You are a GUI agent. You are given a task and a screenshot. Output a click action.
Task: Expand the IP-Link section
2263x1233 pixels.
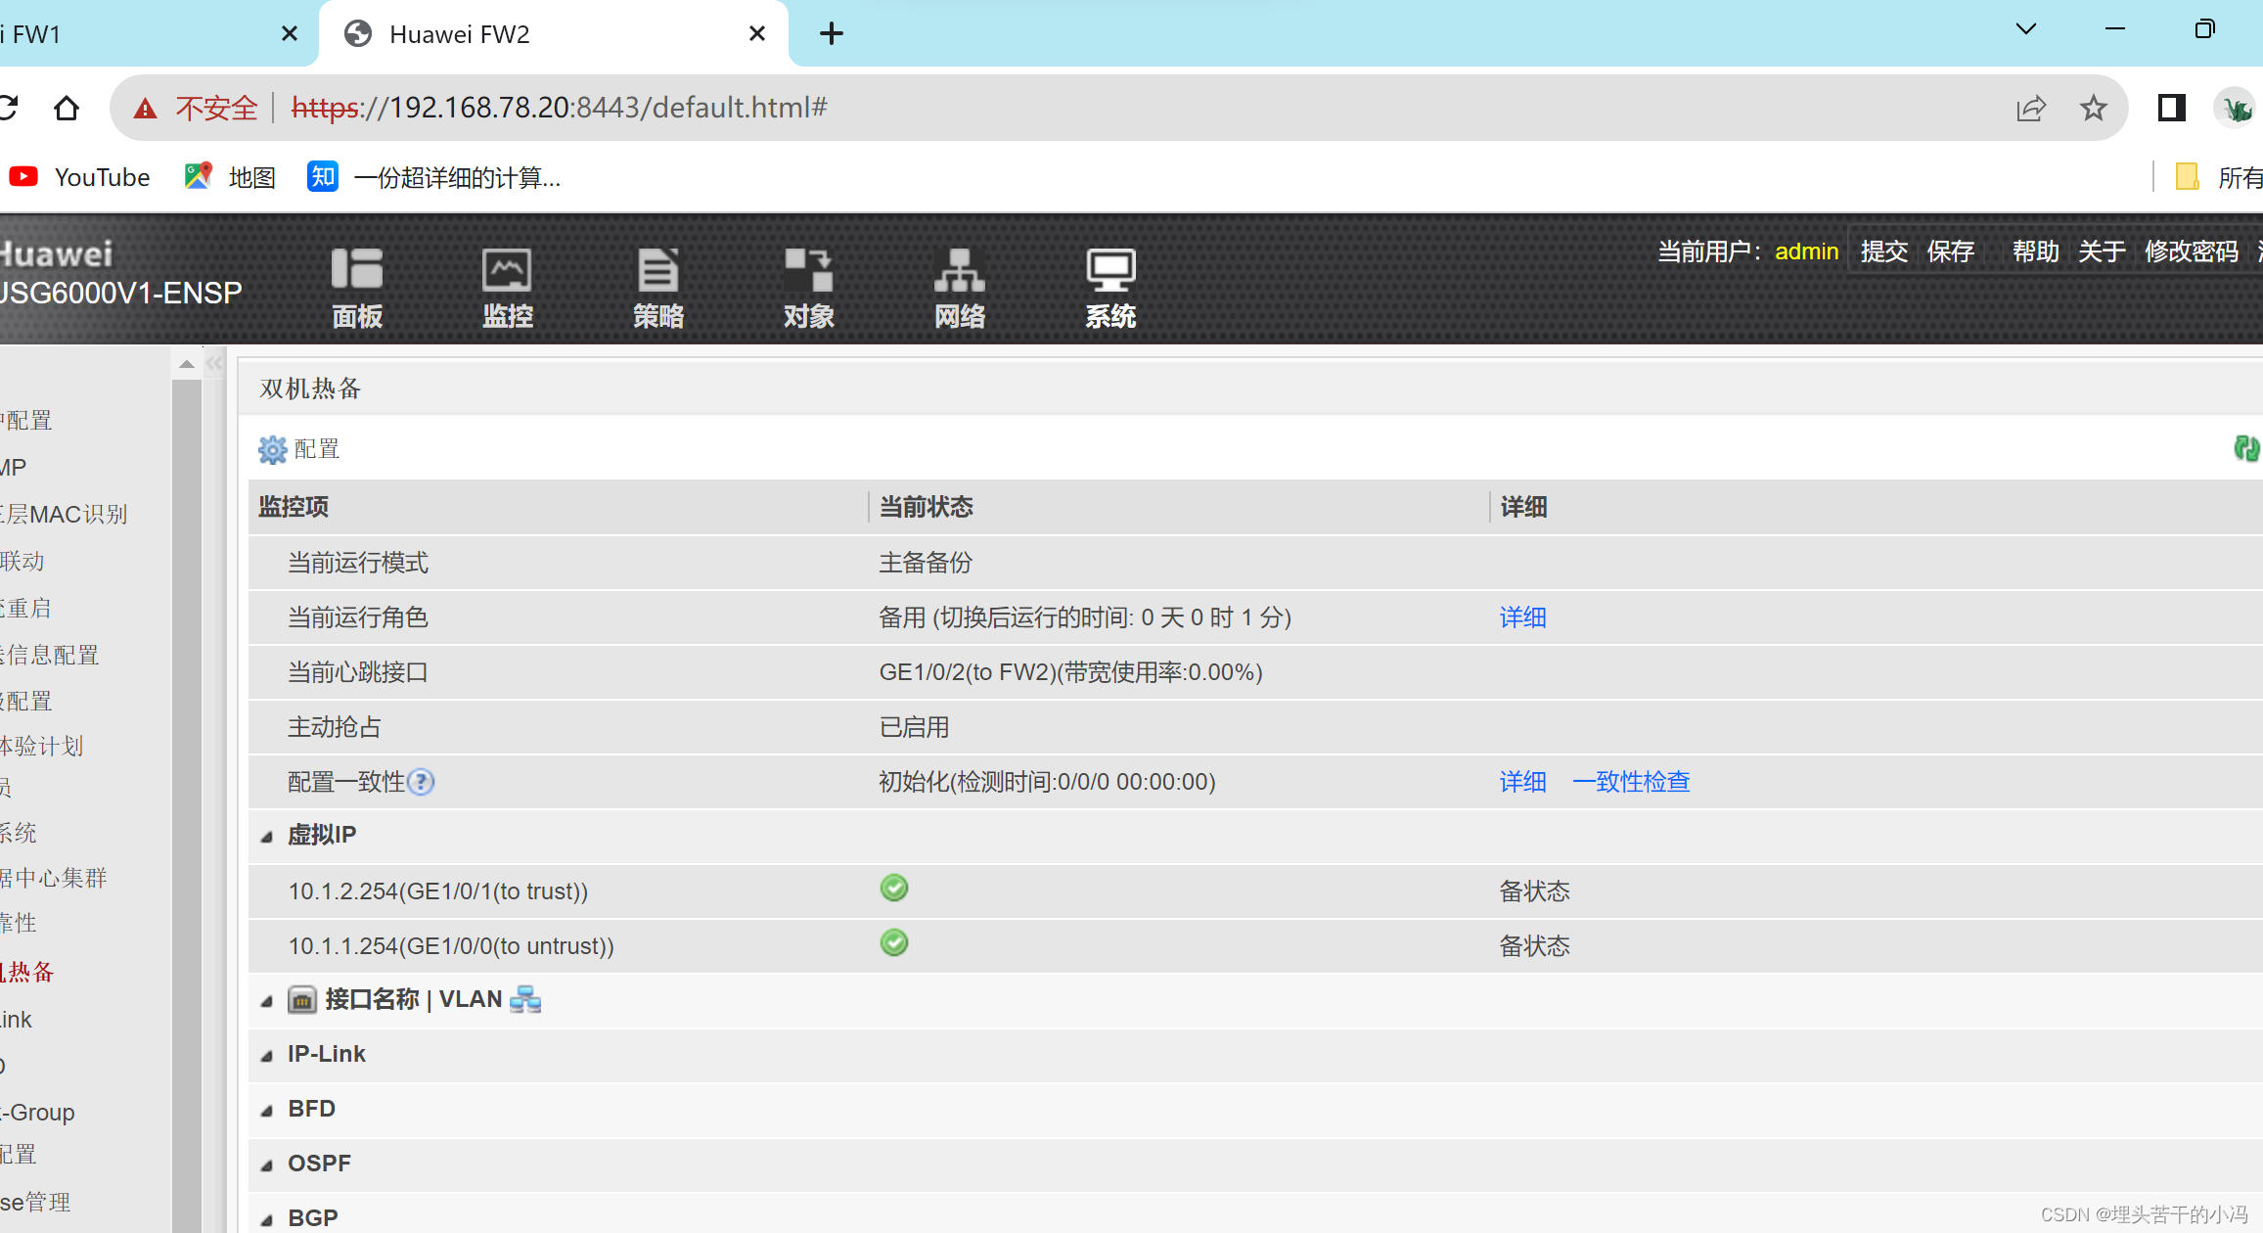[267, 1055]
